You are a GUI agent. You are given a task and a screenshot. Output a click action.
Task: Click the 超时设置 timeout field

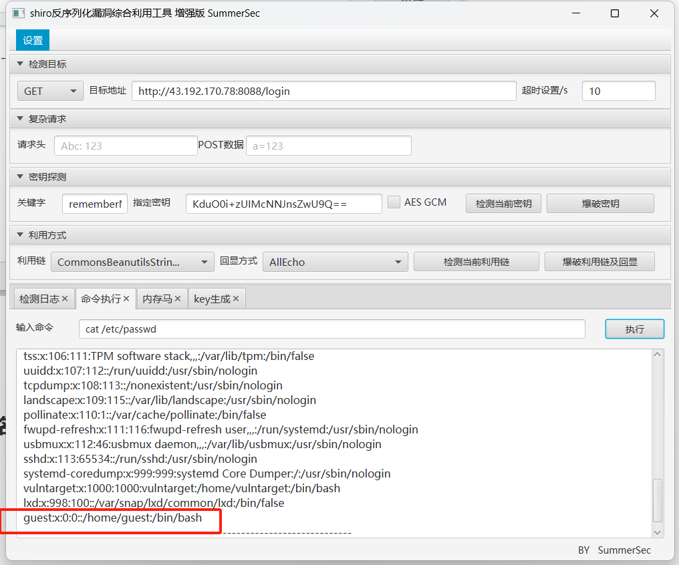(618, 91)
